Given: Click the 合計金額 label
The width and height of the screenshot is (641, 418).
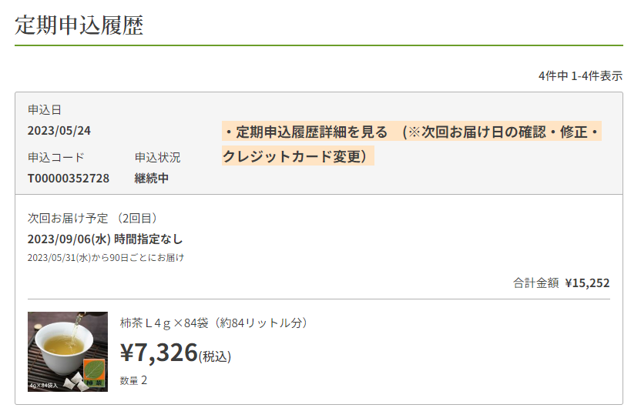Looking at the screenshot, I should pyautogui.click(x=535, y=283).
